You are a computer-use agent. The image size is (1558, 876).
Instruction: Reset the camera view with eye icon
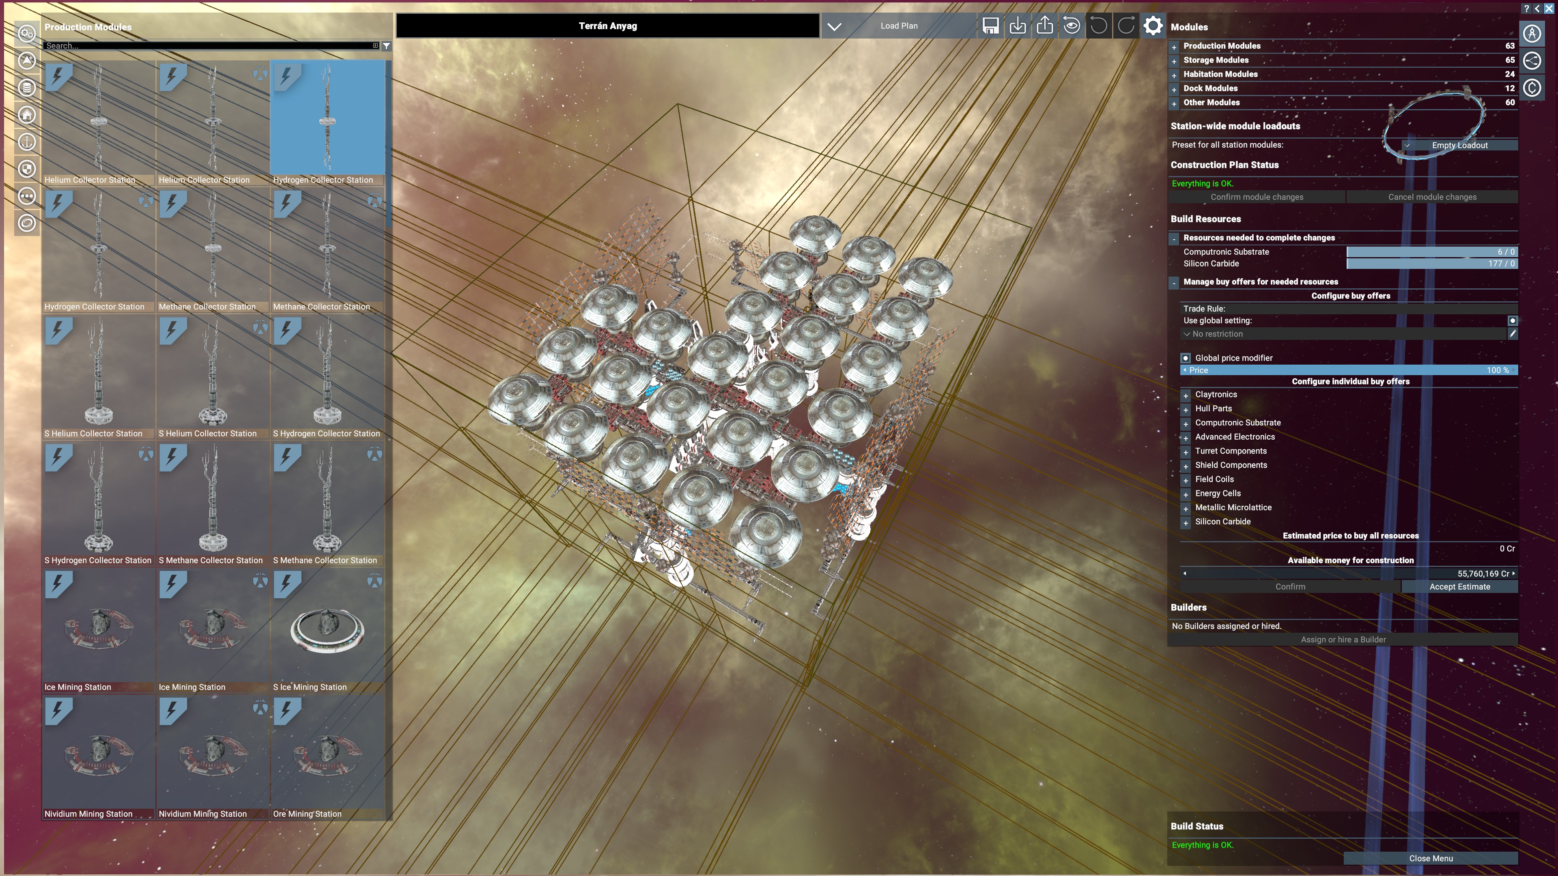click(1072, 26)
